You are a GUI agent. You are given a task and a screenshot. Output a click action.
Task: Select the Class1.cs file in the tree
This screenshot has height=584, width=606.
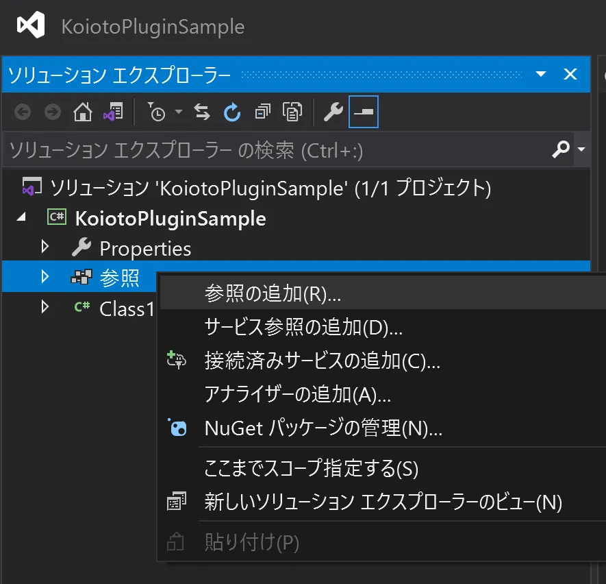(x=127, y=308)
